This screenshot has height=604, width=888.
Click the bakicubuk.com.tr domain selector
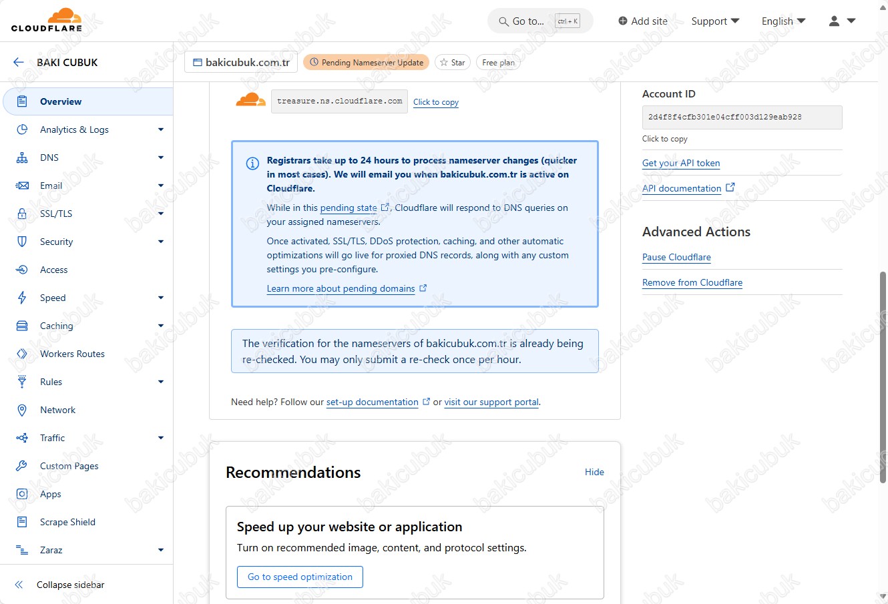coord(241,62)
